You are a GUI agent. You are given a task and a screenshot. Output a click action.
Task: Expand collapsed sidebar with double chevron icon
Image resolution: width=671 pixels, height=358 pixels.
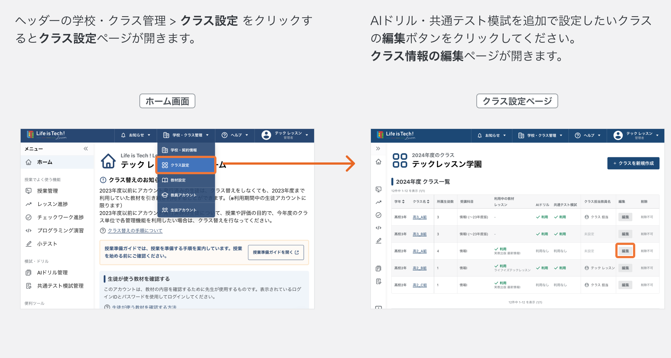[x=378, y=149]
